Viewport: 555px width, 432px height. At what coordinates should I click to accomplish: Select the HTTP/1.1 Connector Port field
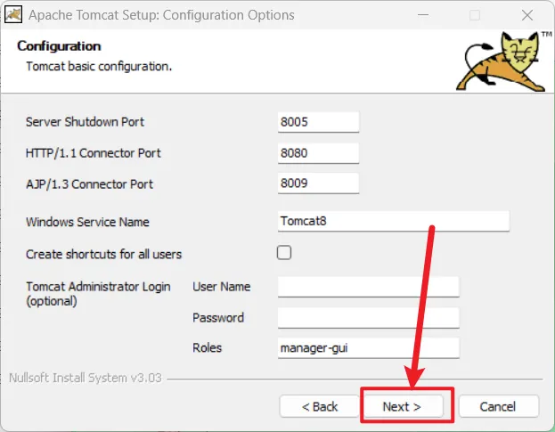318,153
